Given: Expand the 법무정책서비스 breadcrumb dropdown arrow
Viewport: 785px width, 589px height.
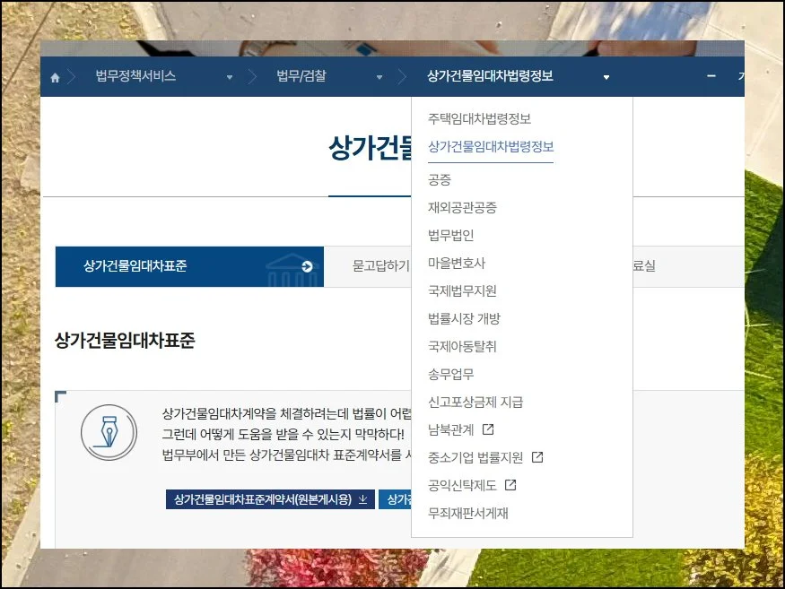Looking at the screenshot, I should [x=230, y=77].
